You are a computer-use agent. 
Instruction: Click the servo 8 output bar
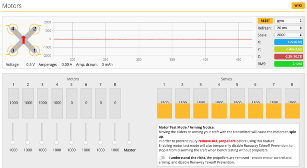click(292, 103)
